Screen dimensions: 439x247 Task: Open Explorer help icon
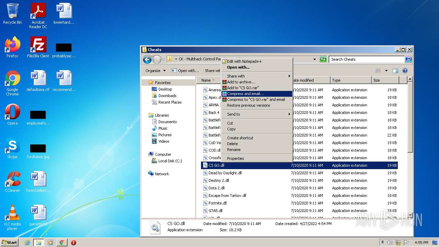tap(405, 71)
